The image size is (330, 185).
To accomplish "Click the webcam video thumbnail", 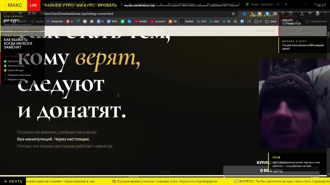I will 294,104.
